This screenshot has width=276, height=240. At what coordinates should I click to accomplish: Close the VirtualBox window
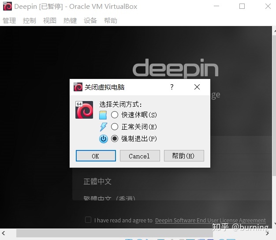pos(268,6)
